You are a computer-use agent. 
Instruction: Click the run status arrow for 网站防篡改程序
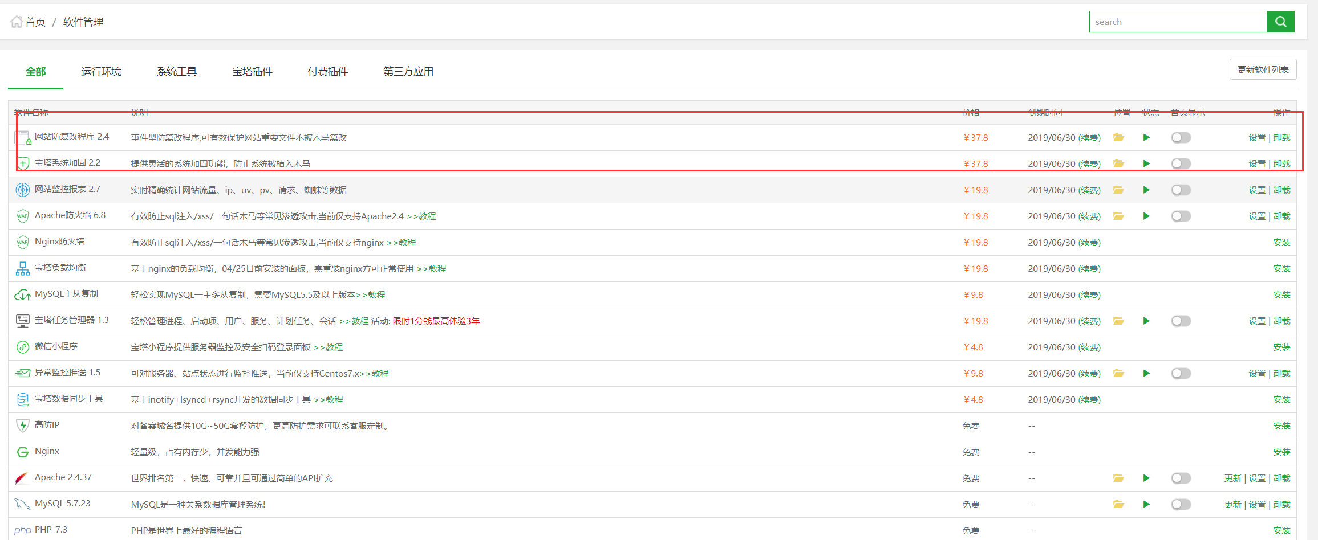coord(1146,137)
